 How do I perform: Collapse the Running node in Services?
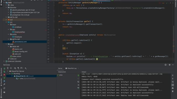(10, 74)
